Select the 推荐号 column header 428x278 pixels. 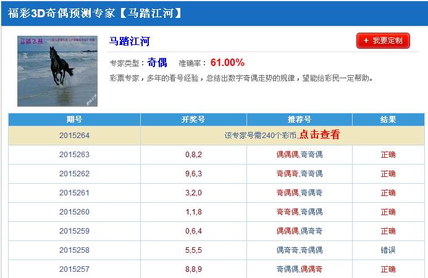coord(299,120)
